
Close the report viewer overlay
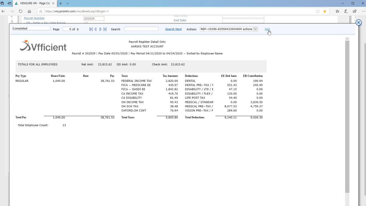tap(358, 23)
